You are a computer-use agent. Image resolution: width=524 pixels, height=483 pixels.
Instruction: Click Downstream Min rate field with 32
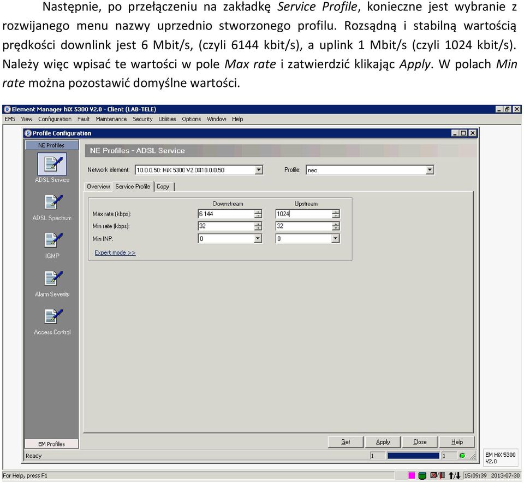pyautogui.click(x=226, y=226)
